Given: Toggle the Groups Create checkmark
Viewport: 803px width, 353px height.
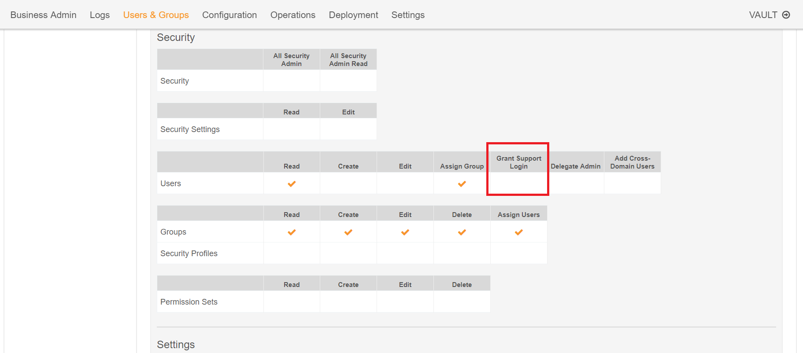Looking at the screenshot, I should [348, 232].
